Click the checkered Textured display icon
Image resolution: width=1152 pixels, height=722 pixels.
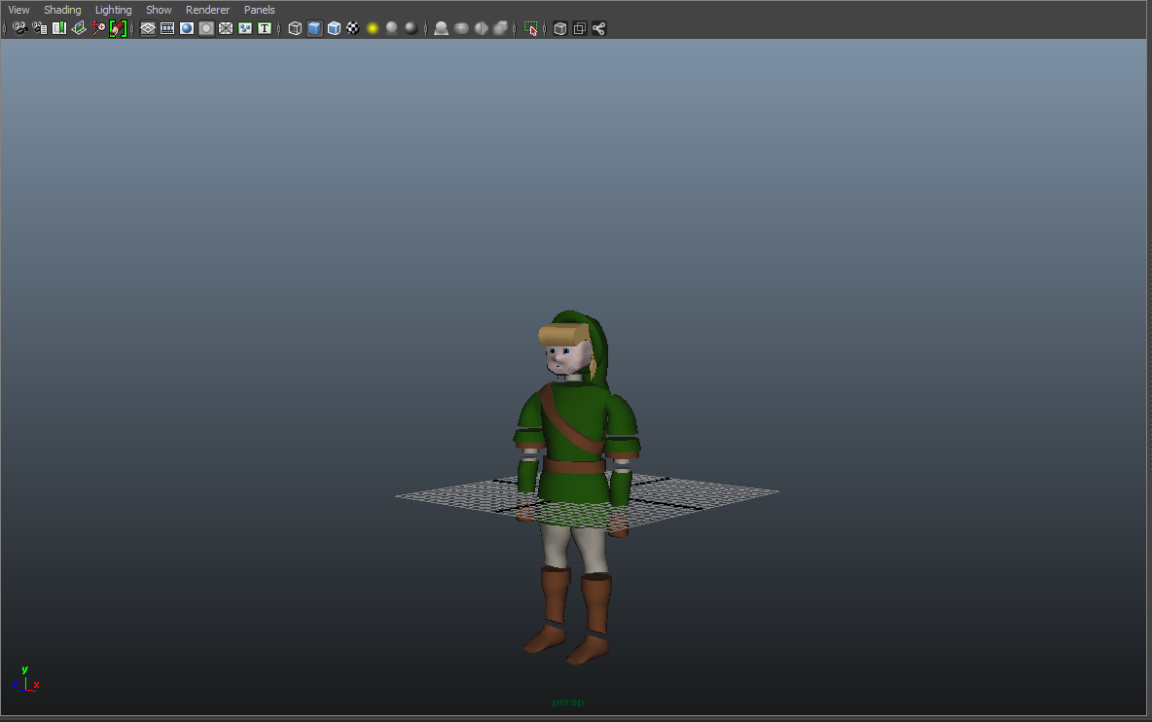[x=353, y=28]
